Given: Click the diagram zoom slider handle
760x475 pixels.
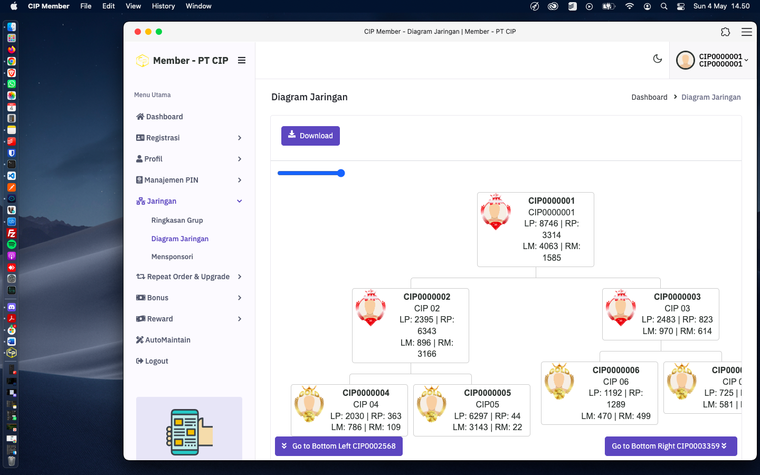Looking at the screenshot, I should point(341,173).
